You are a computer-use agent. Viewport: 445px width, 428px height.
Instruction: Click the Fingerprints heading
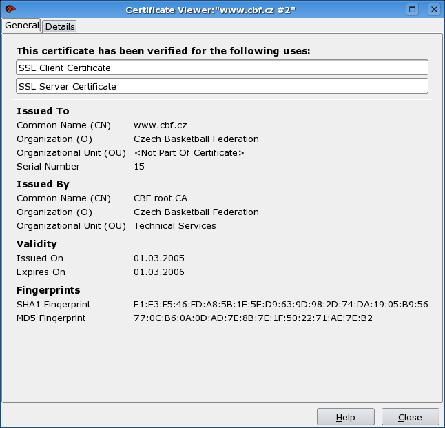[x=48, y=290]
